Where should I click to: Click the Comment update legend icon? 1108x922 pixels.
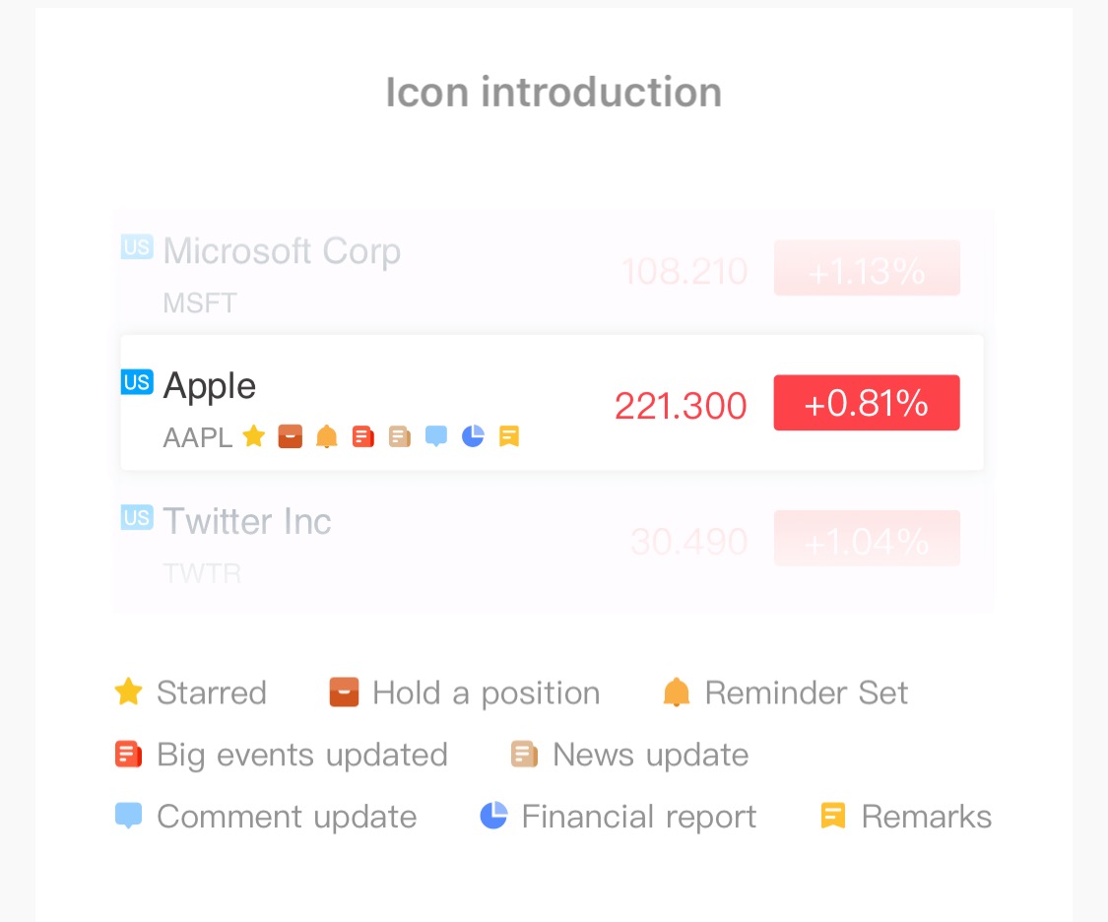129,816
